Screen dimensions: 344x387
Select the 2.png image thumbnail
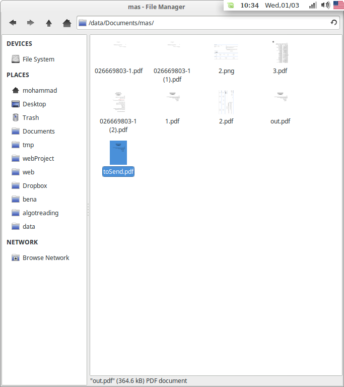pos(226,52)
